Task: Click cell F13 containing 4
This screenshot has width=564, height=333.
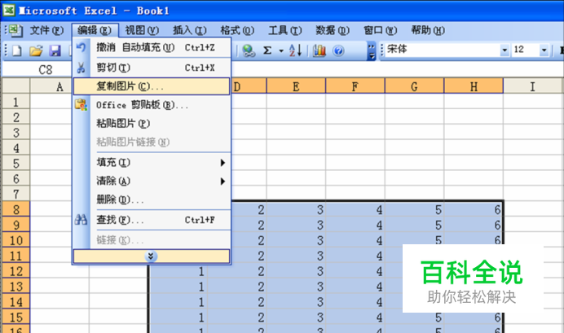Action: pos(355,287)
